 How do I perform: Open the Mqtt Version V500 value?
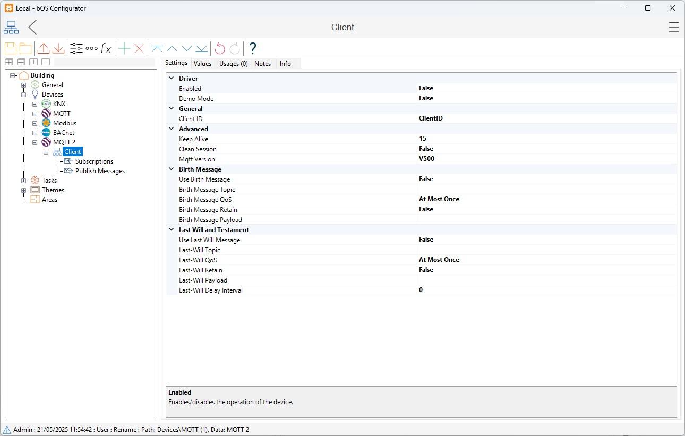click(x=546, y=159)
